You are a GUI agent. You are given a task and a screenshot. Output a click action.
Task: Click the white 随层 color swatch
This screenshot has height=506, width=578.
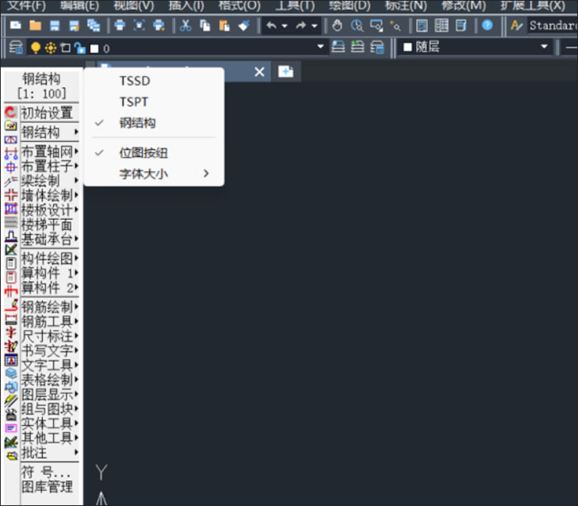pos(407,47)
